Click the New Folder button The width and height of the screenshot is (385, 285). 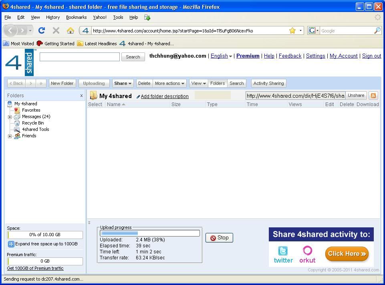(x=62, y=83)
